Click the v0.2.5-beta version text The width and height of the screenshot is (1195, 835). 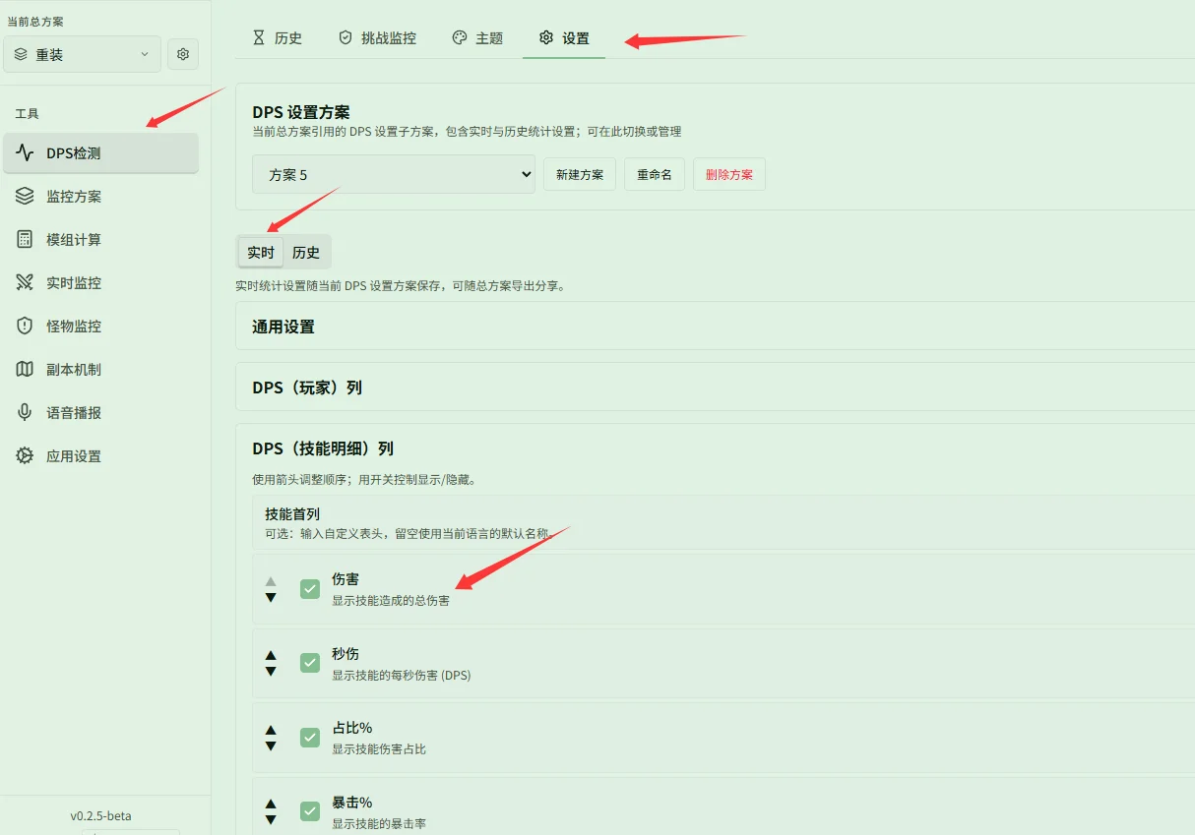pyautogui.click(x=100, y=815)
